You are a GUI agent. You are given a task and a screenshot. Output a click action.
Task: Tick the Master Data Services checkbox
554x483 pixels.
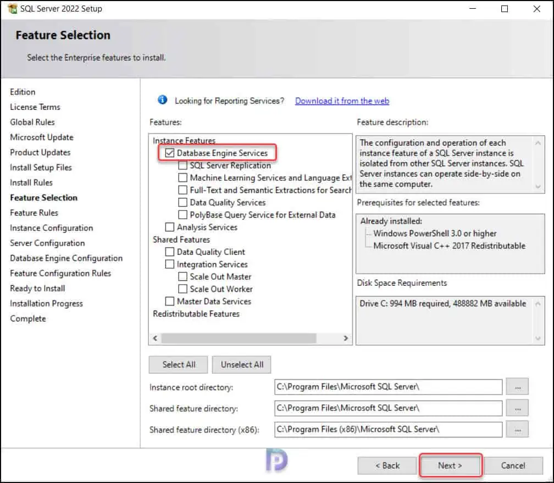click(170, 301)
